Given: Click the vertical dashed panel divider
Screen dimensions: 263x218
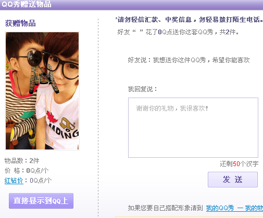Looking at the screenshot, I should tap(98, 118).
